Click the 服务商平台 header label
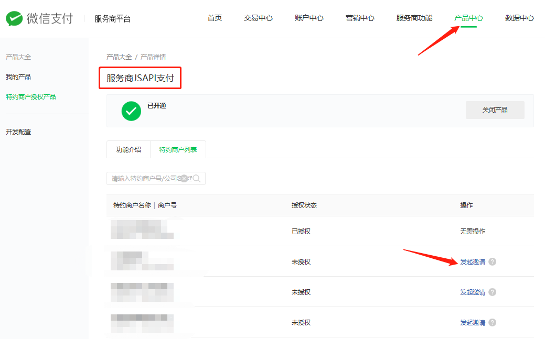The height and width of the screenshot is (339, 545). coord(113,19)
